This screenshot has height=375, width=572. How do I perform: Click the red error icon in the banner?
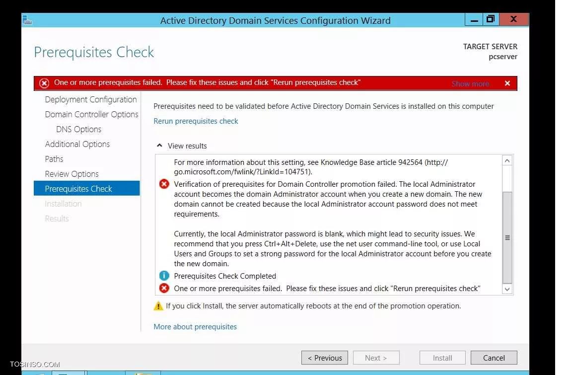pos(44,83)
